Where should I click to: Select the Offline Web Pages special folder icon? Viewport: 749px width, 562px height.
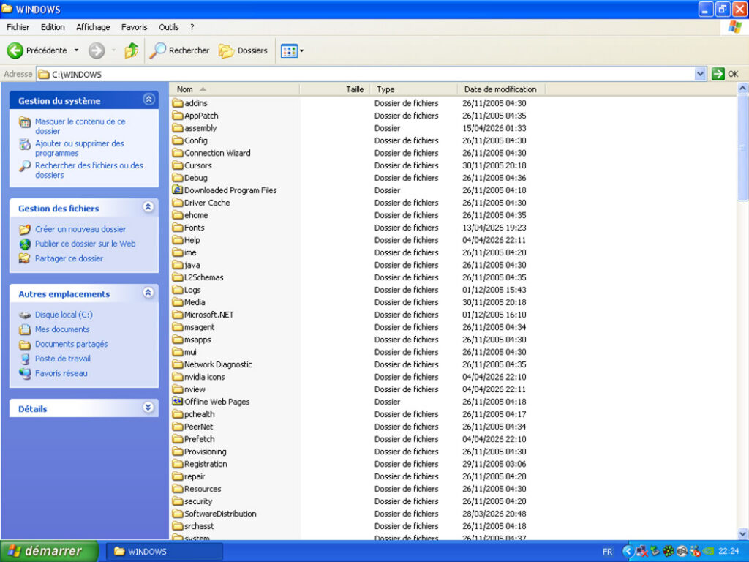point(178,402)
